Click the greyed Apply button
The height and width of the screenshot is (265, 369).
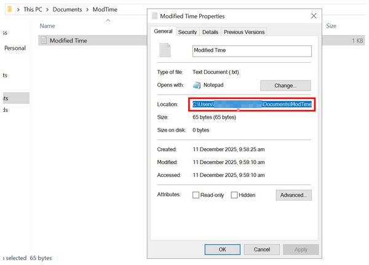pos(301,250)
